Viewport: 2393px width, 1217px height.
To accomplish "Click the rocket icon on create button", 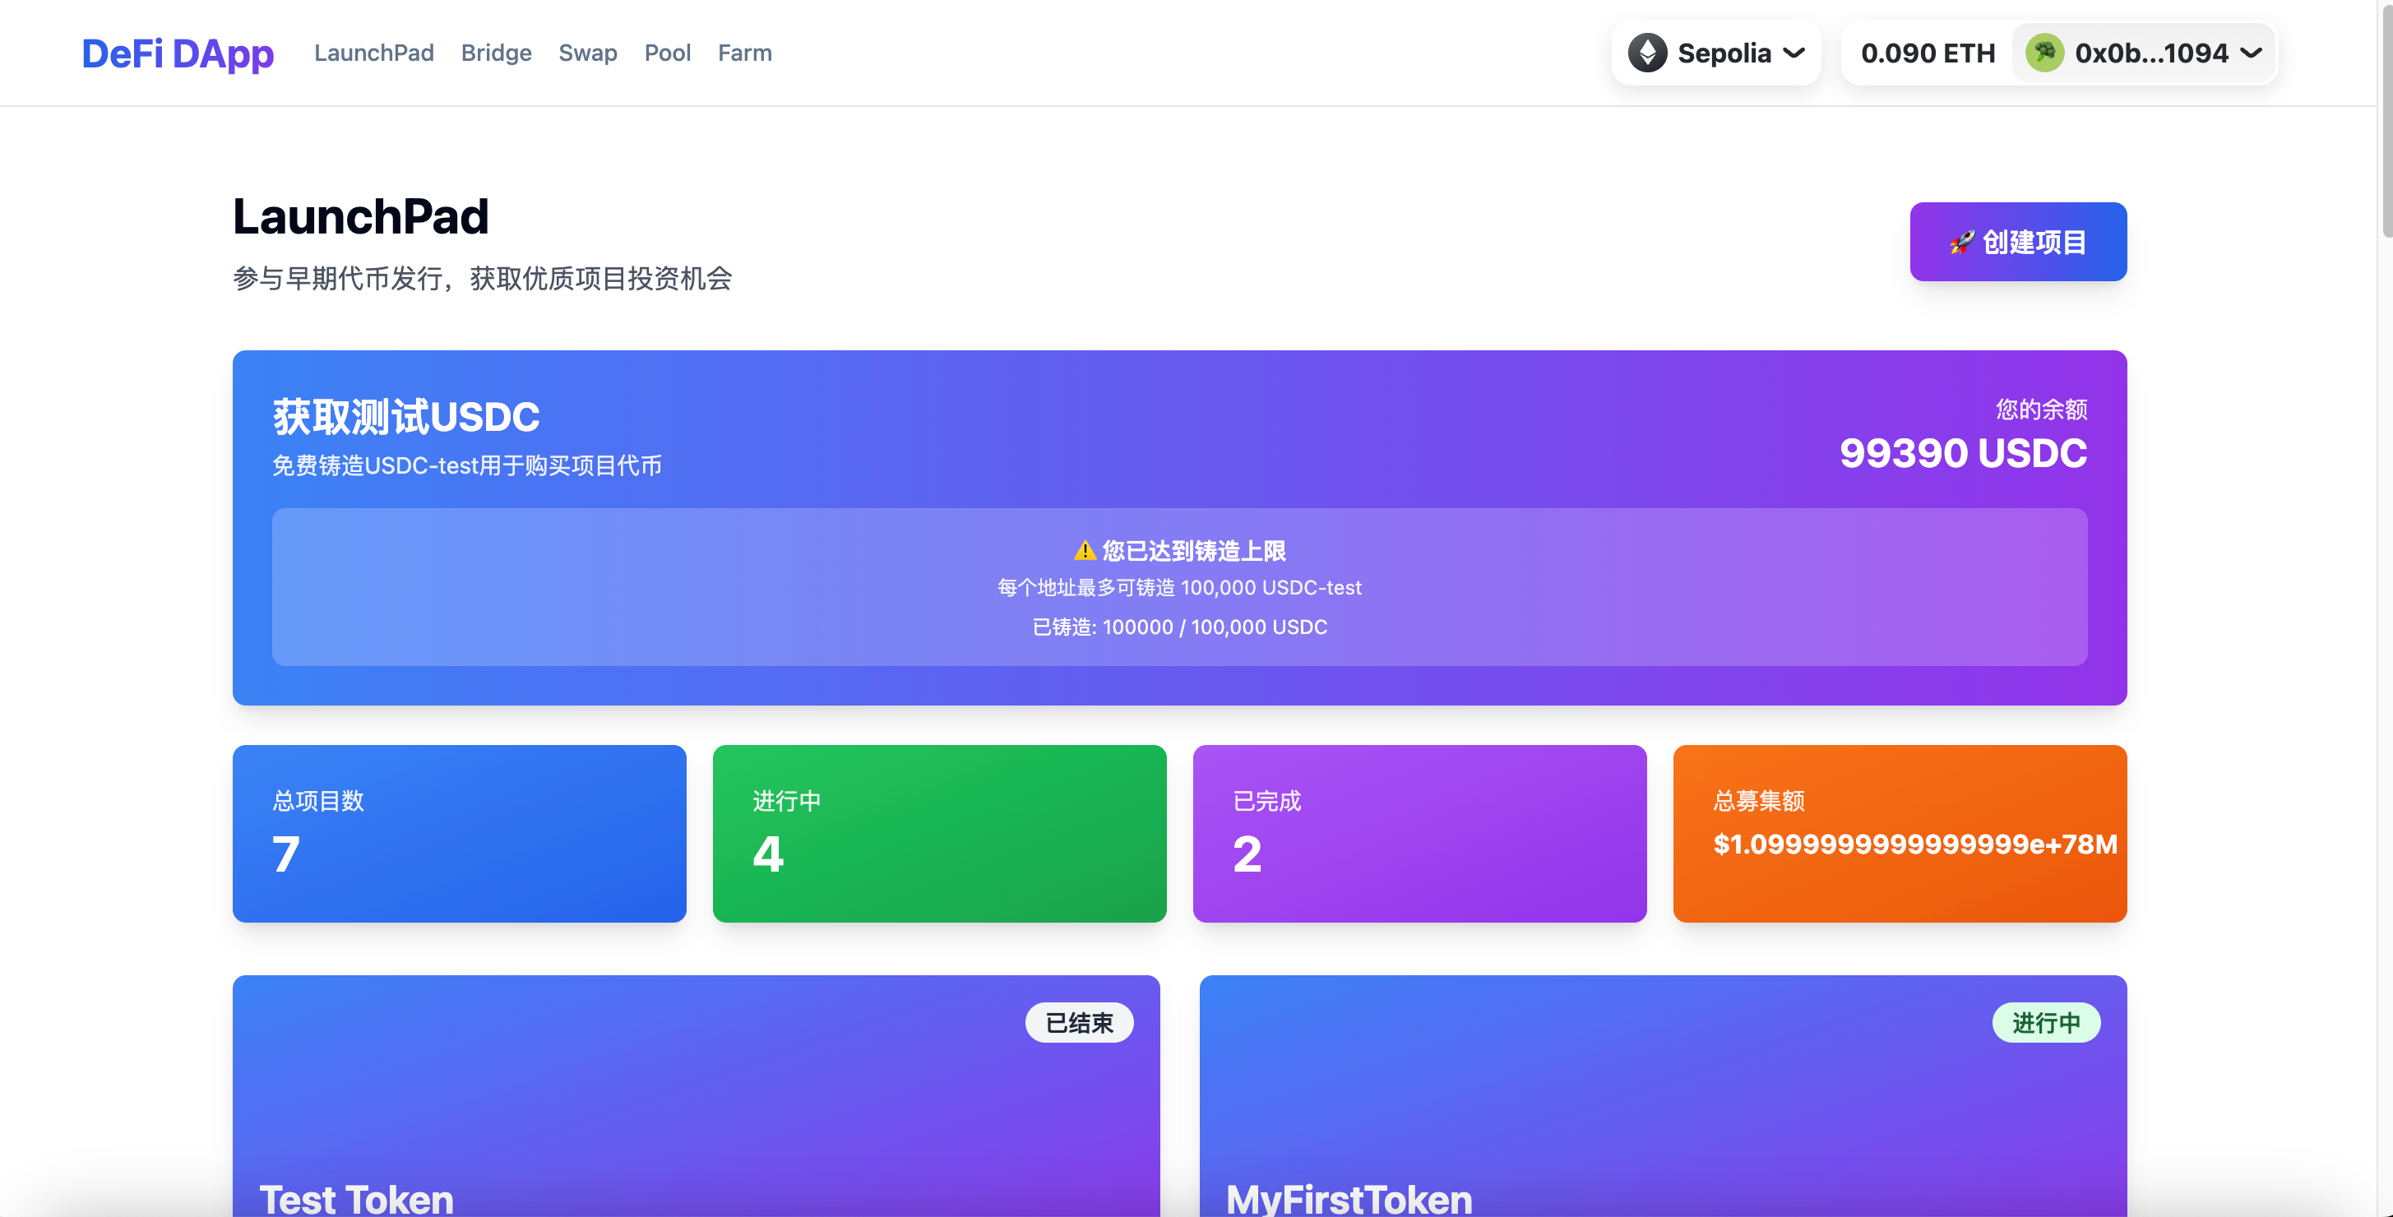I will point(1961,243).
